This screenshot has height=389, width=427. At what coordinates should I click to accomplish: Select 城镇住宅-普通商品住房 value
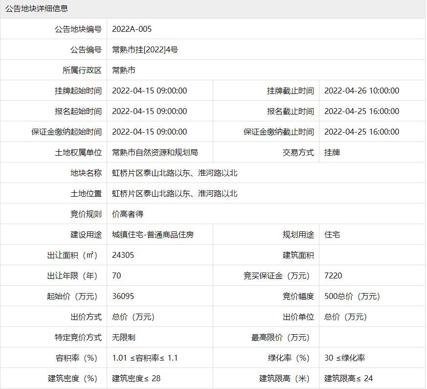pyautogui.click(x=153, y=234)
